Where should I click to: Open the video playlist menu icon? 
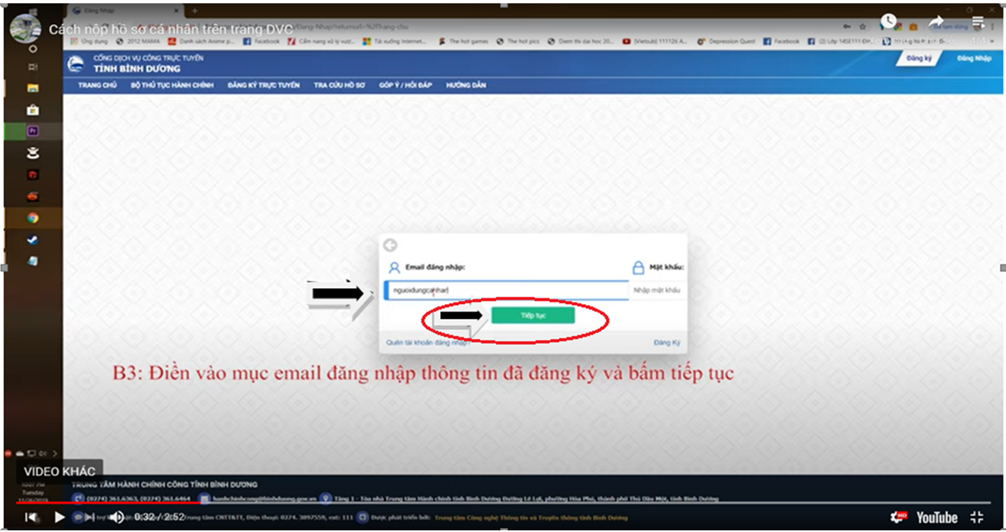[x=978, y=22]
